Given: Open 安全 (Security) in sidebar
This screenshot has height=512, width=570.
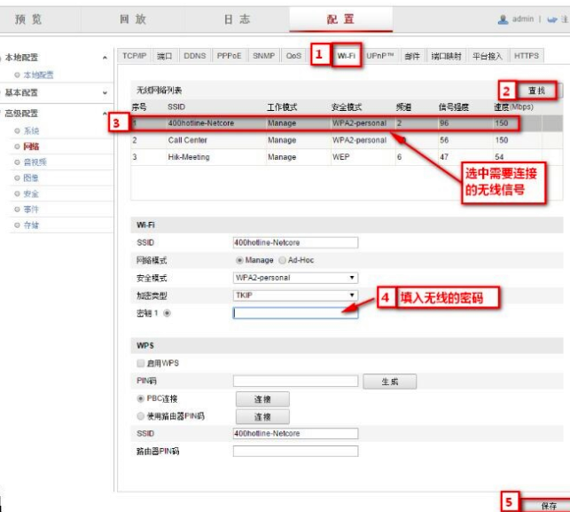Looking at the screenshot, I should 31,193.
